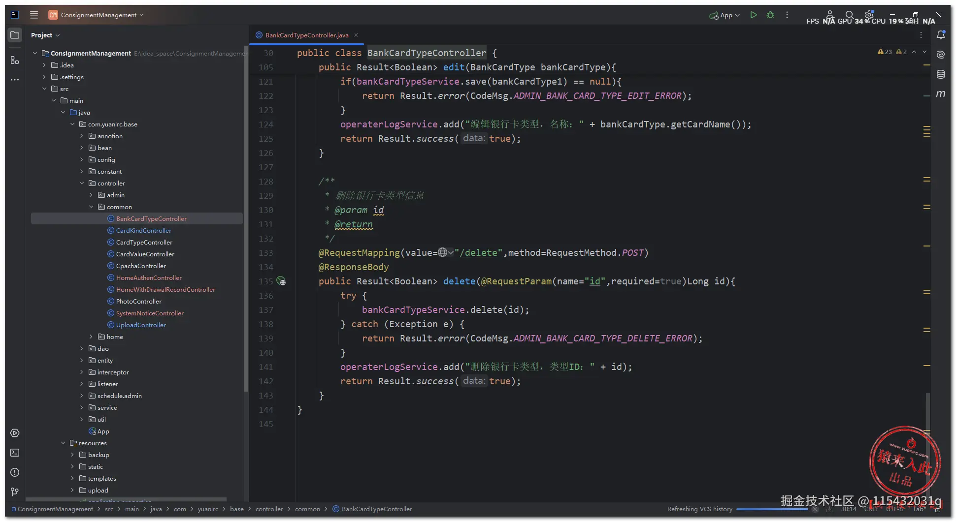Collapse the ConsignmentManagement root node
The width and height of the screenshot is (956, 522).
[x=35, y=53]
